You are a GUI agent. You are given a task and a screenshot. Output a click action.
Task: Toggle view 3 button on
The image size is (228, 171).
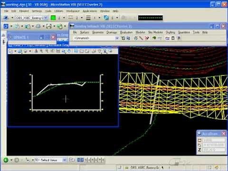pos(85,160)
